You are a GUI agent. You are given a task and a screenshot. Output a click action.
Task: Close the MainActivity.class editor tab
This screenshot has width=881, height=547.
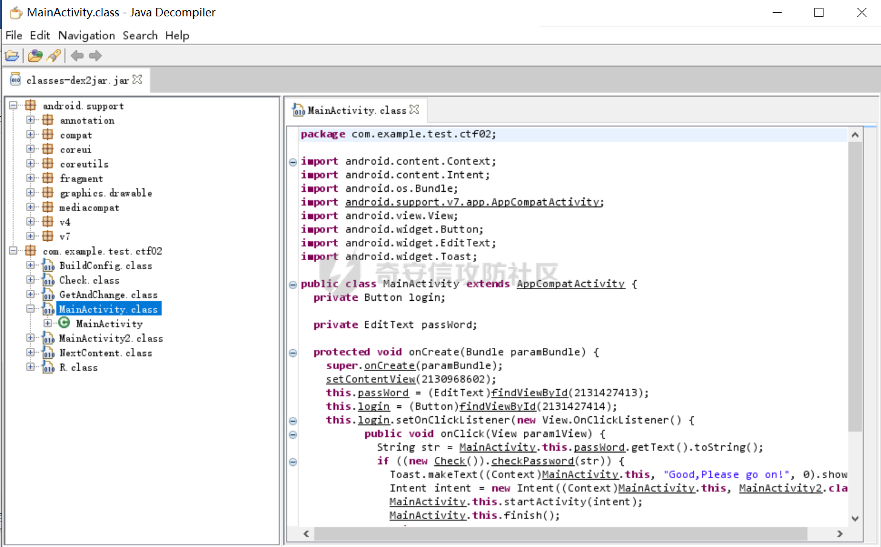pyautogui.click(x=414, y=110)
